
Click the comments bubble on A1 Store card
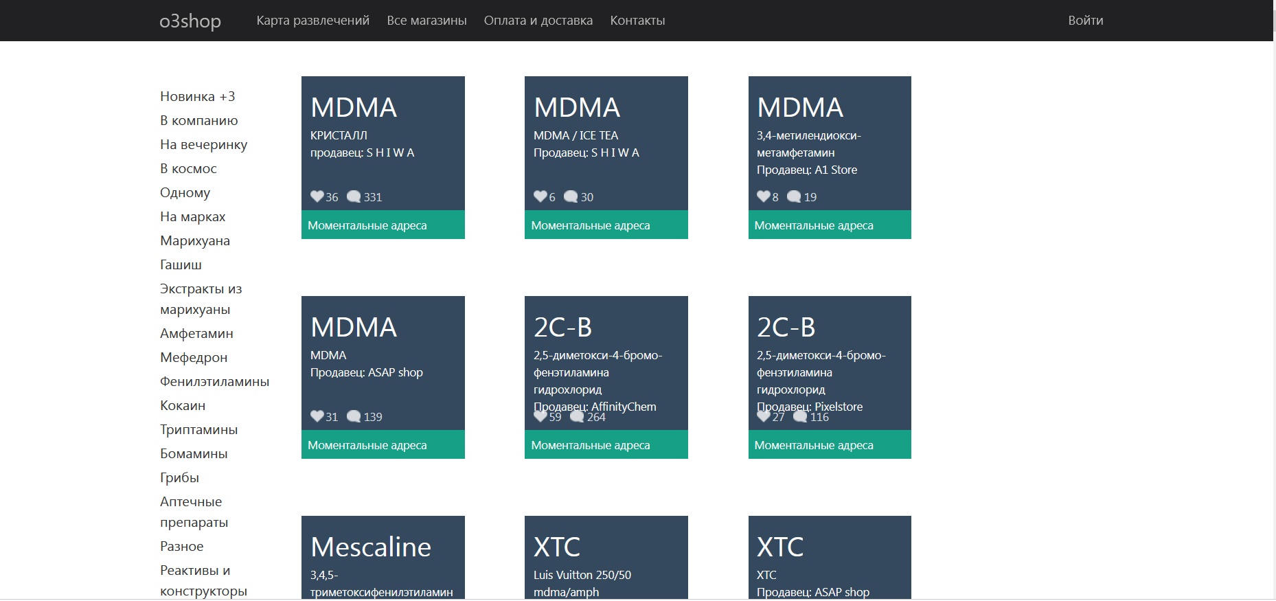(793, 196)
